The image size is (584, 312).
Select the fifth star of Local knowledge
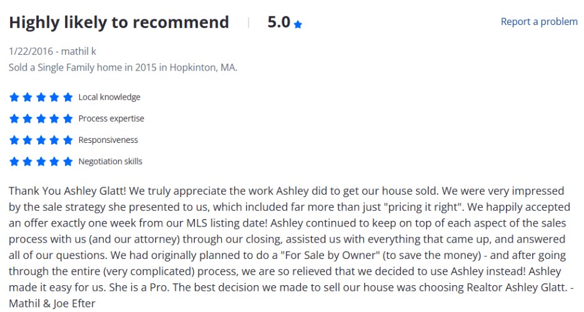click(x=68, y=97)
